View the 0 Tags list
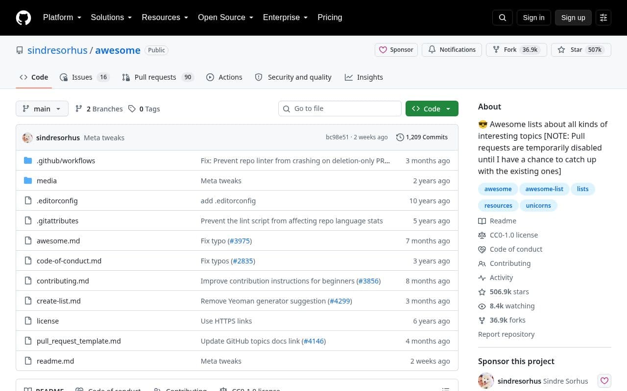 coord(144,109)
